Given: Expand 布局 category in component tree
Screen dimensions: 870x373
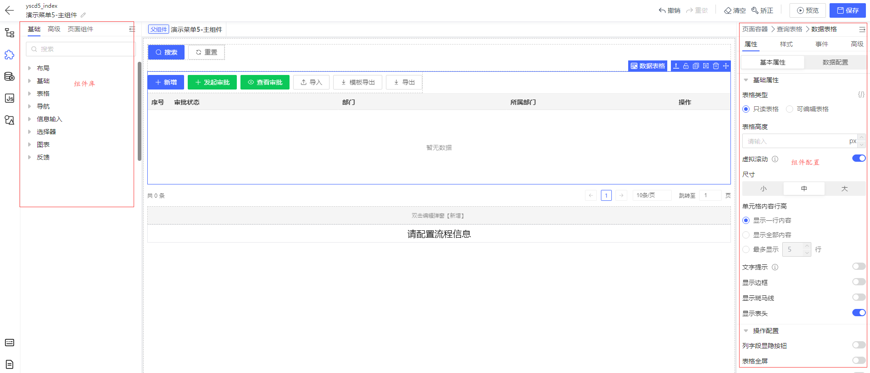Looking at the screenshot, I should click(30, 68).
